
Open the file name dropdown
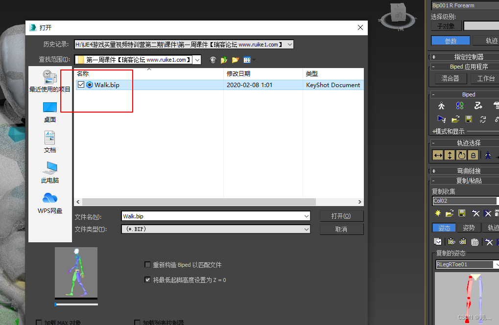coord(307,216)
